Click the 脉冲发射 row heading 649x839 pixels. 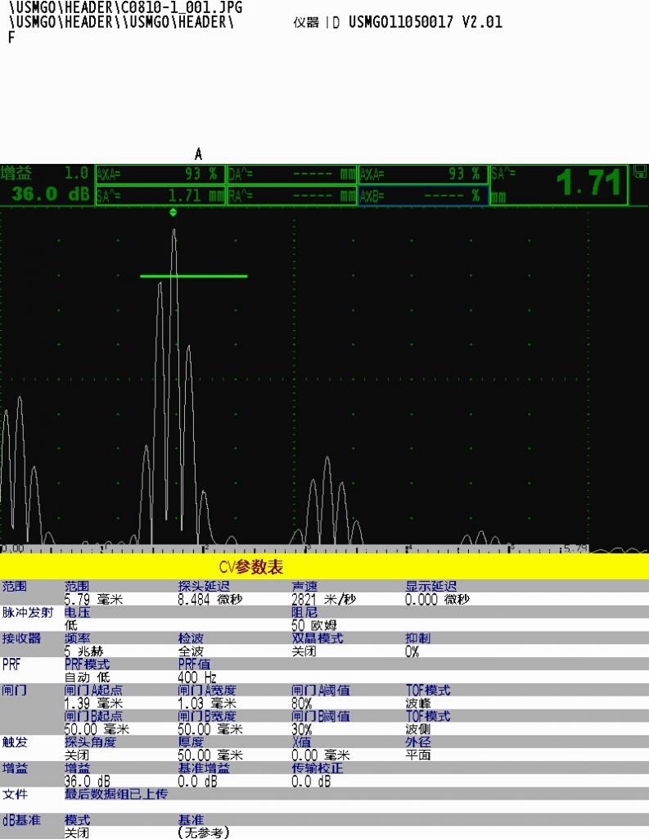tap(27, 612)
